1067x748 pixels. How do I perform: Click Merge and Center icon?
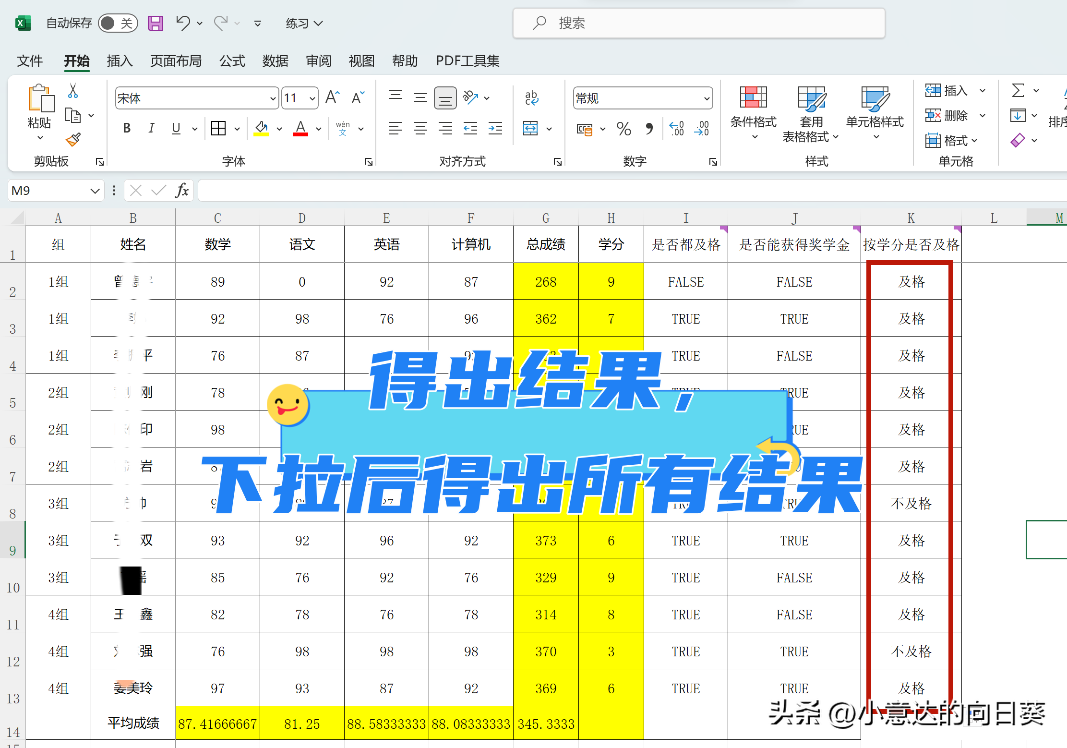[530, 128]
